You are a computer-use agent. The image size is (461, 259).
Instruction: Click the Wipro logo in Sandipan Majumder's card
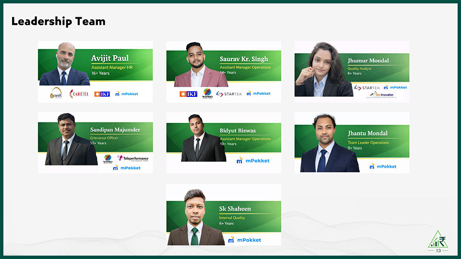pos(108,159)
